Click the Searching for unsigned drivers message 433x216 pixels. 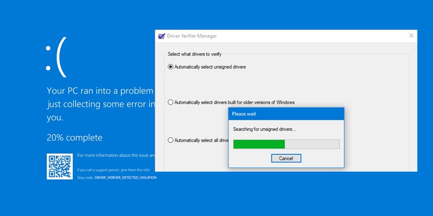click(x=264, y=129)
